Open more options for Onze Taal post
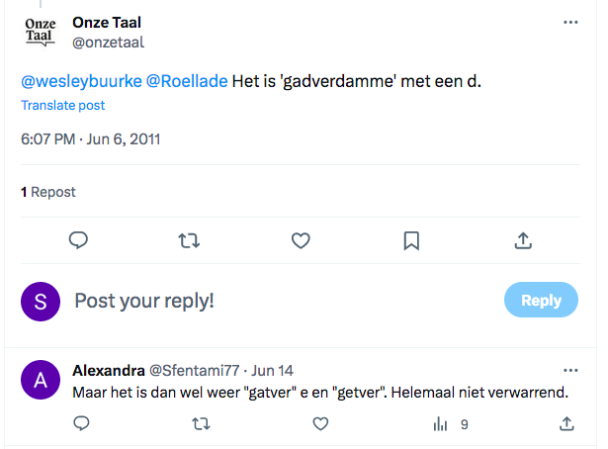The width and height of the screenshot is (608, 449). [570, 22]
